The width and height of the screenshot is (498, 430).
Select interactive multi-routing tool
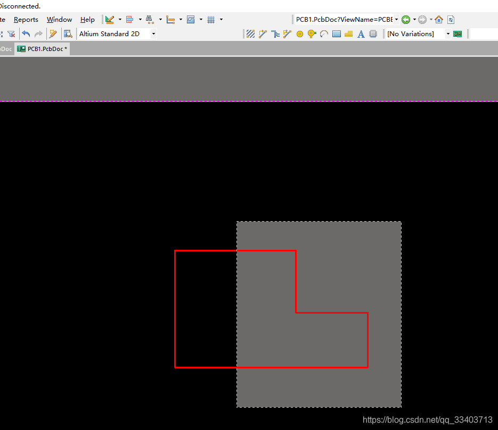click(263, 34)
